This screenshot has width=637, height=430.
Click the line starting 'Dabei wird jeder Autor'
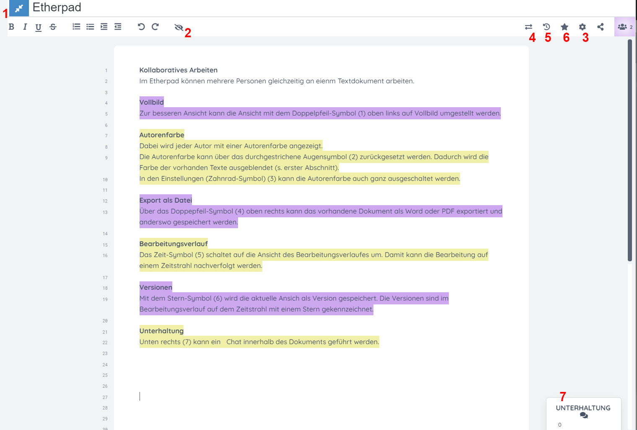click(231, 146)
